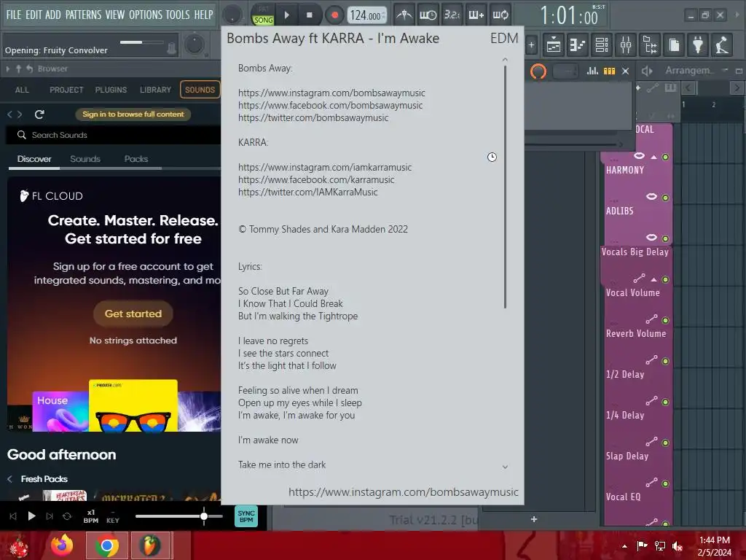Screen dimensions: 746x560
Task: Show hidden system tray icons
Action: (x=624, y=545)
